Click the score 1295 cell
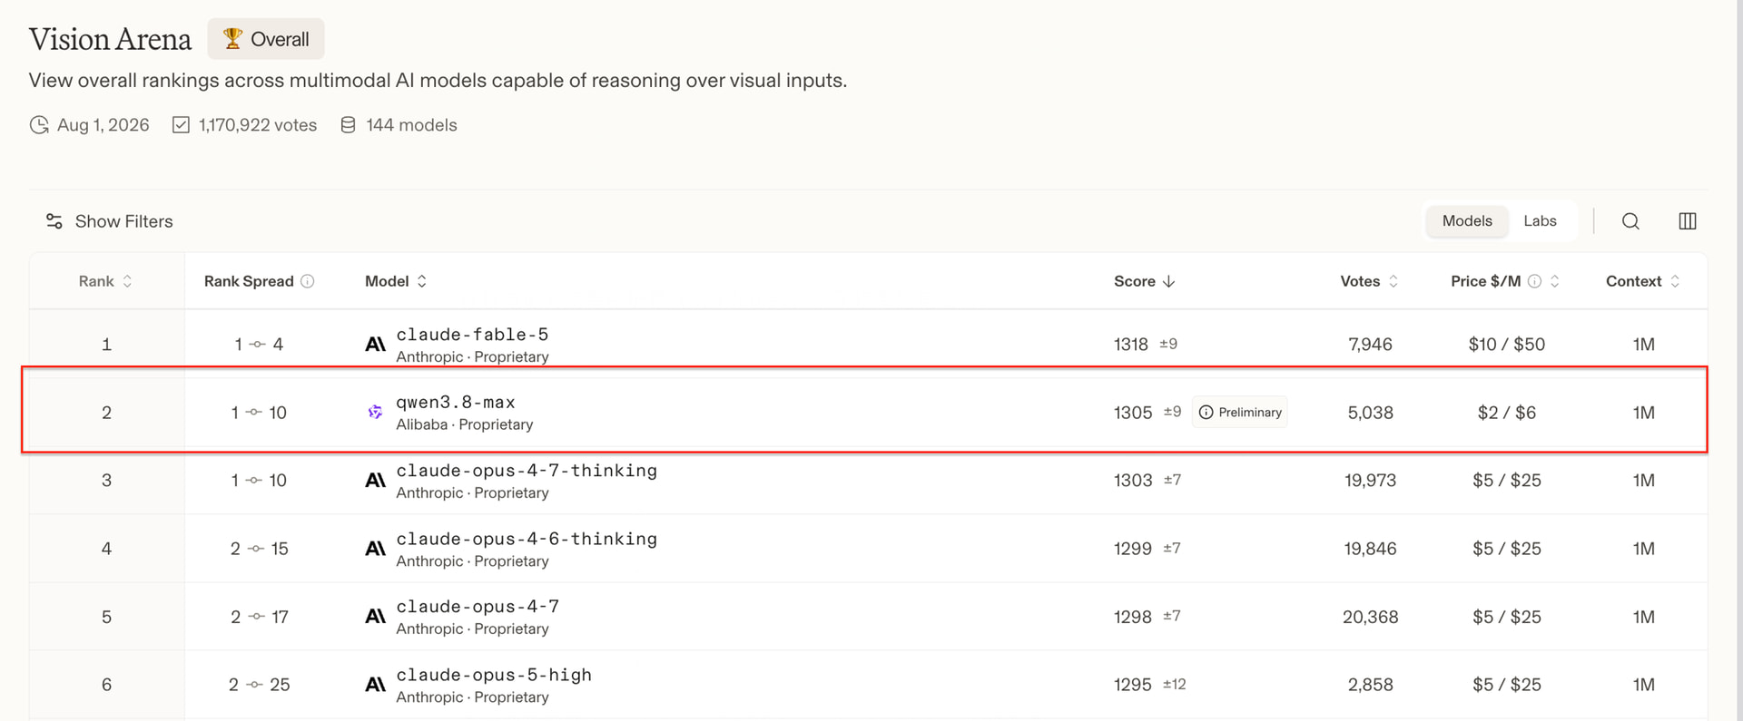This screenshot has width=1743, height=721. tap(1133, 685)
